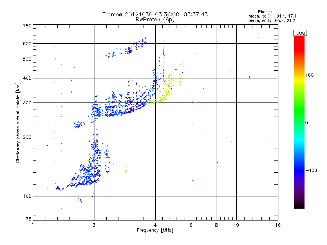Click the y-axis tick '600'
The width and height of the screenshot is (327, 245).
[27, 44]
